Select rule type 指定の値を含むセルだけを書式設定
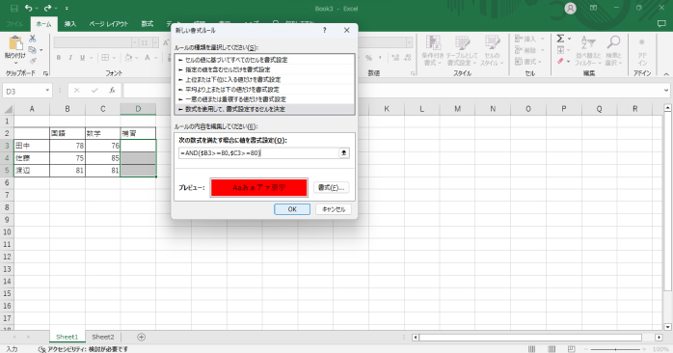673x353 pixels. click(x=264, y=69)
